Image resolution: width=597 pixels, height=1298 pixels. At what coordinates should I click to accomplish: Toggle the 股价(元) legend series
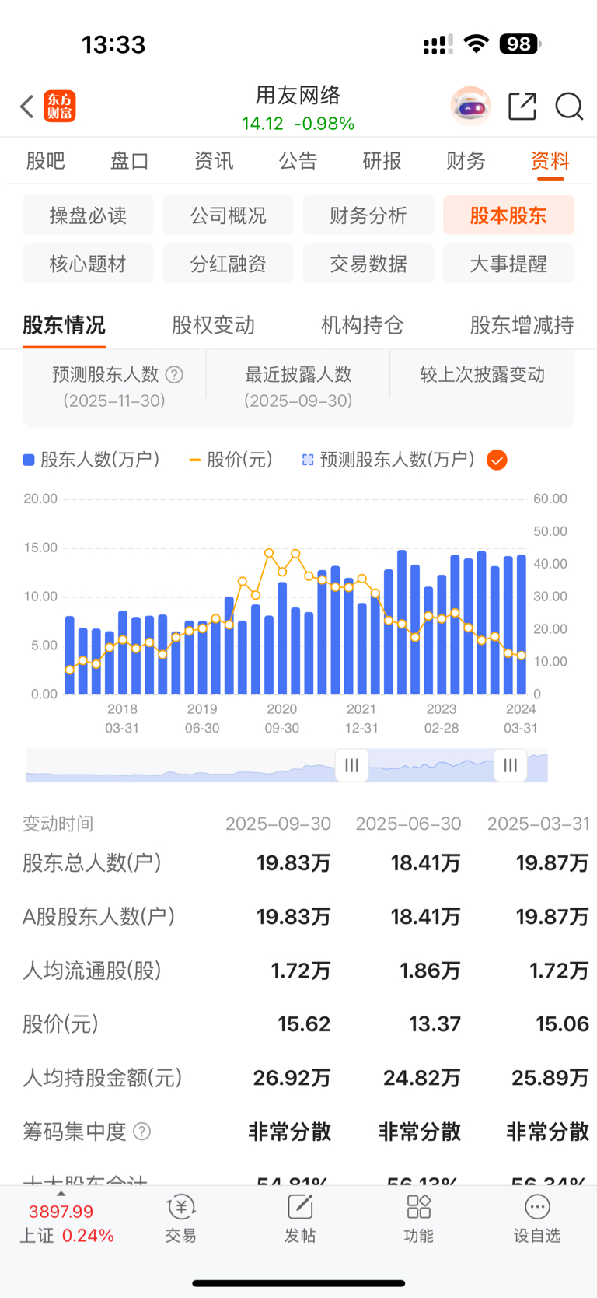[x=231, y=460]
